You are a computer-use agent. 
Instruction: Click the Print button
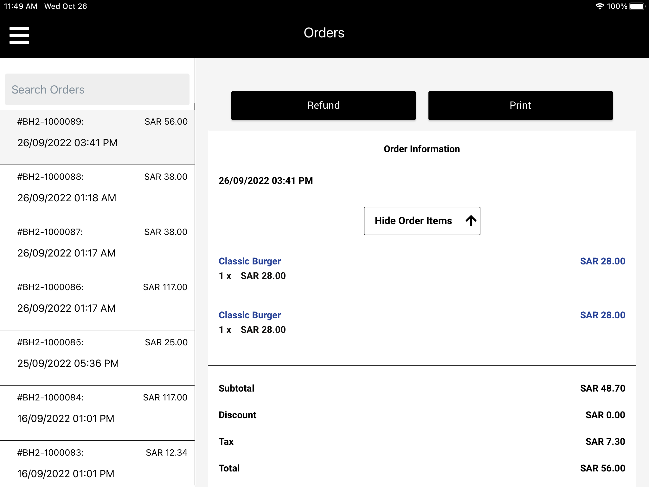pyautogui.click(x=520, y=106)
